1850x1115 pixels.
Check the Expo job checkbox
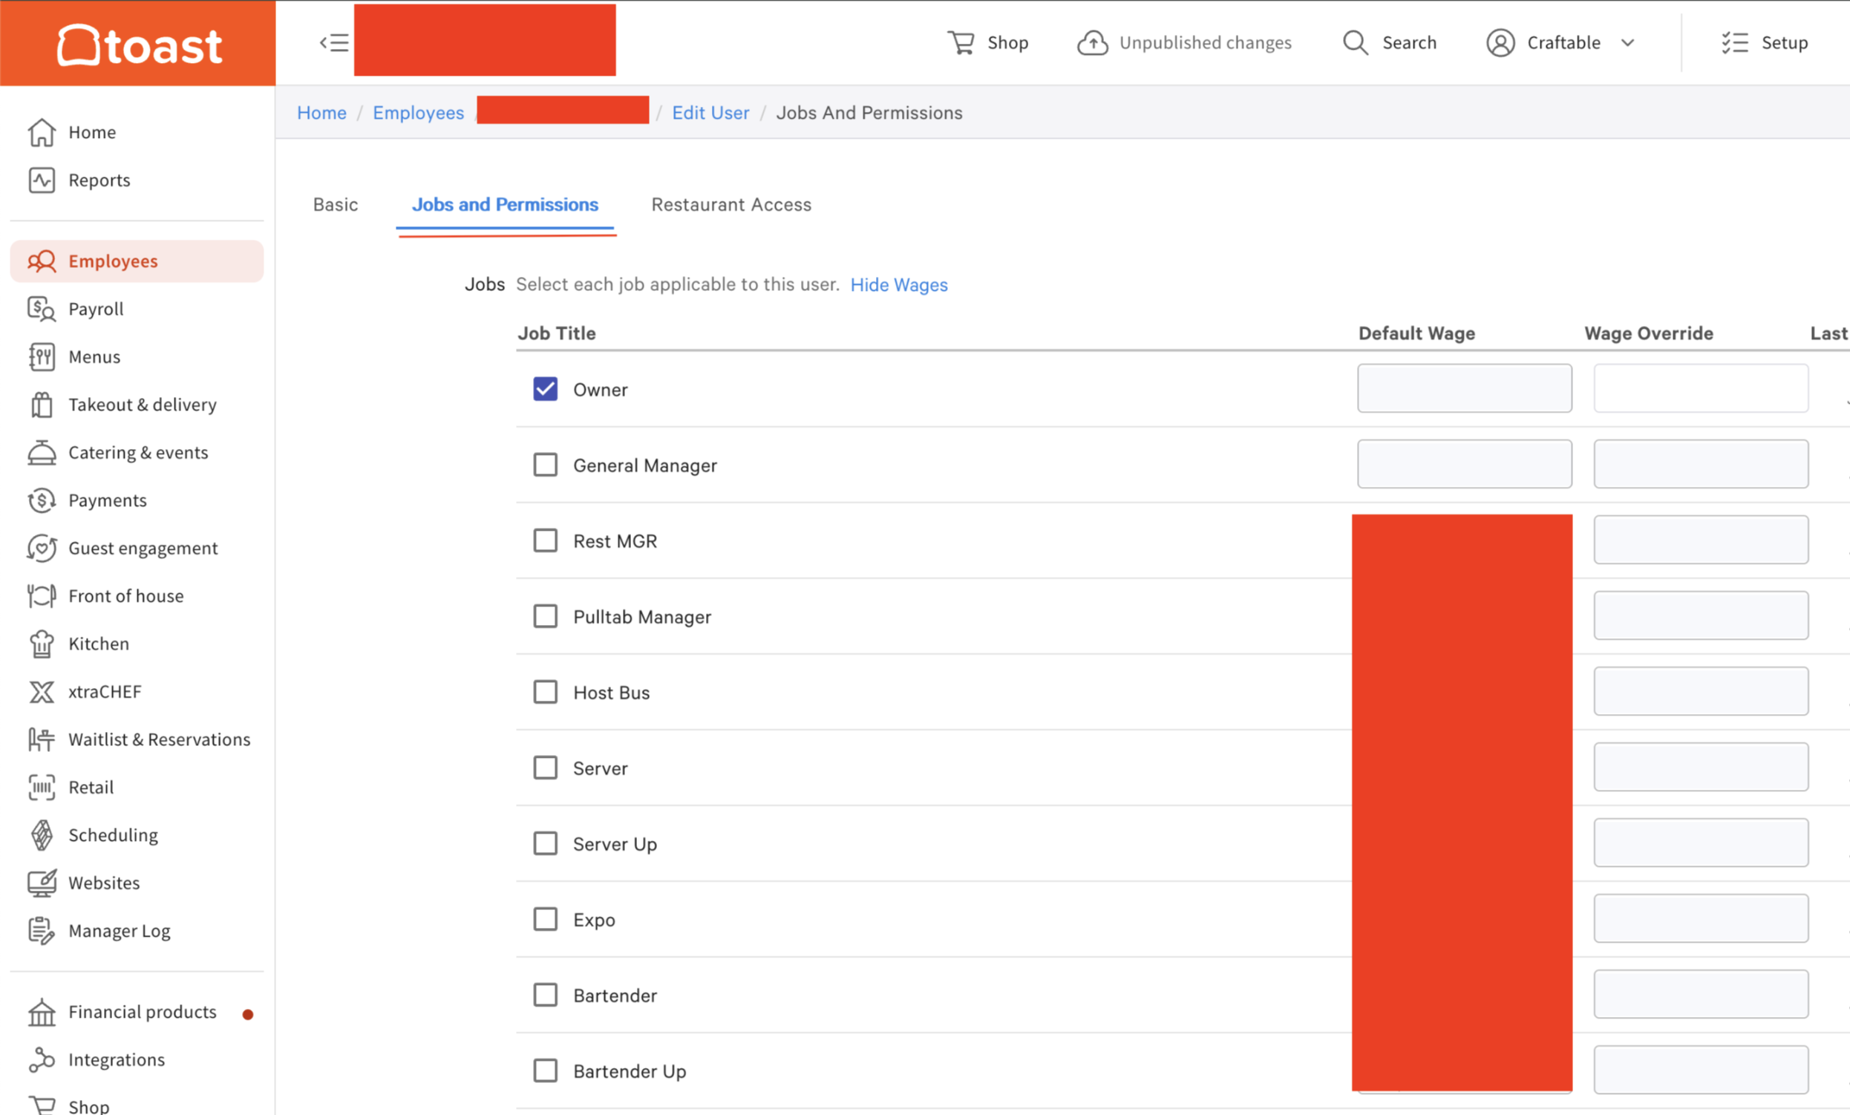click(545, 920)
